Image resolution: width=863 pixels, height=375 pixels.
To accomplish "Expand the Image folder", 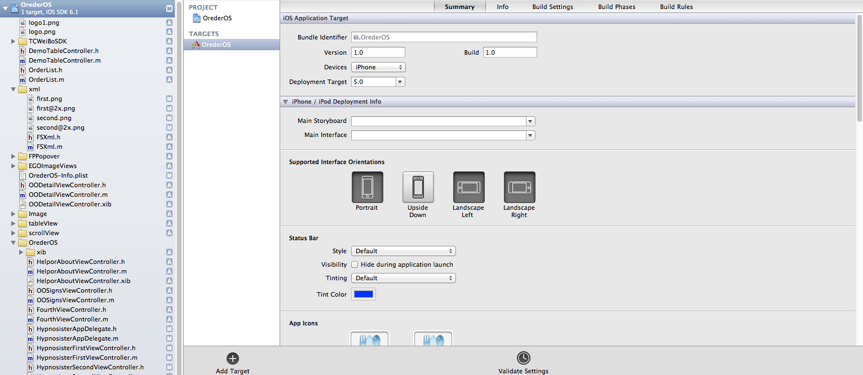I will point(14,214).
